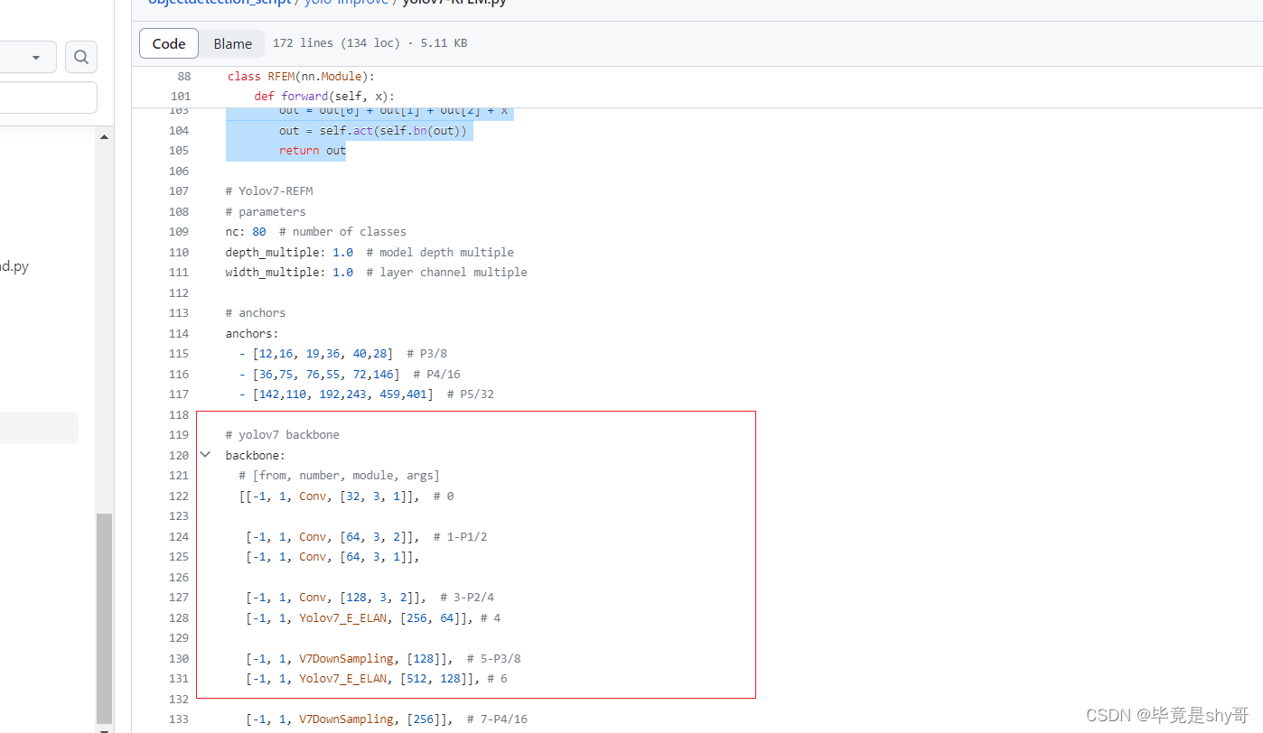This screenshot has width=1263, height=733.
Task: Click the file tree scrollbar thumb
Action: click(104, 618)
